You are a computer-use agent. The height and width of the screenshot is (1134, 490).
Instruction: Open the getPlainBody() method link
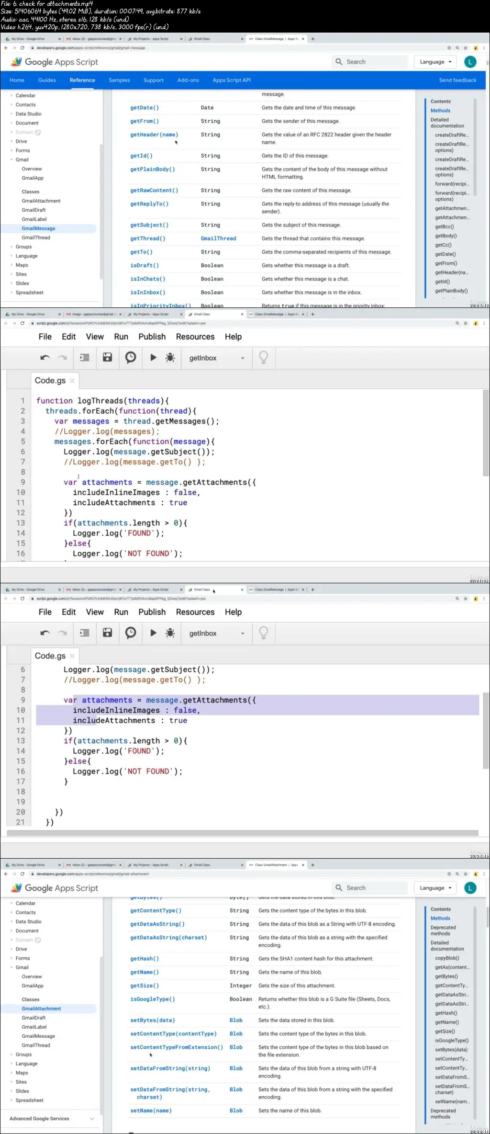click(153, 169)
